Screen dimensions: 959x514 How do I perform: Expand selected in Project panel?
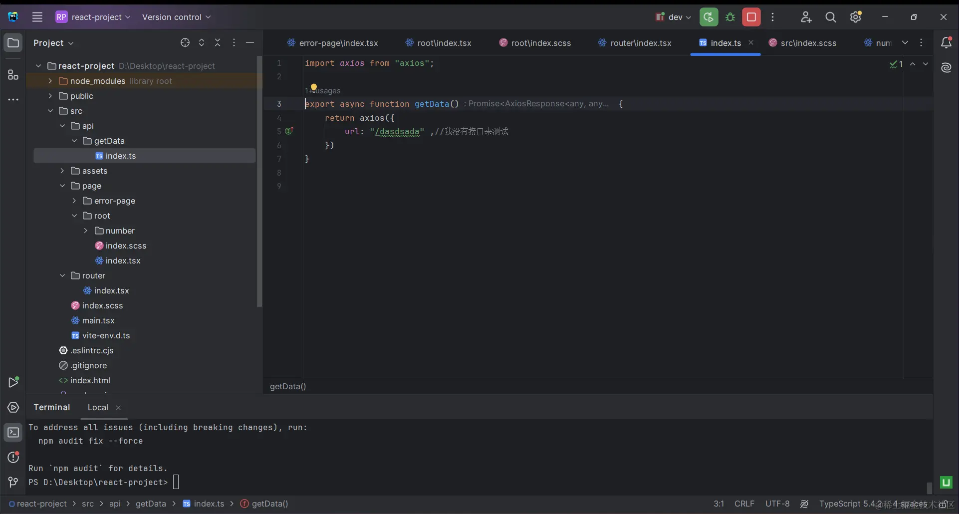click(x=202, y=43)
